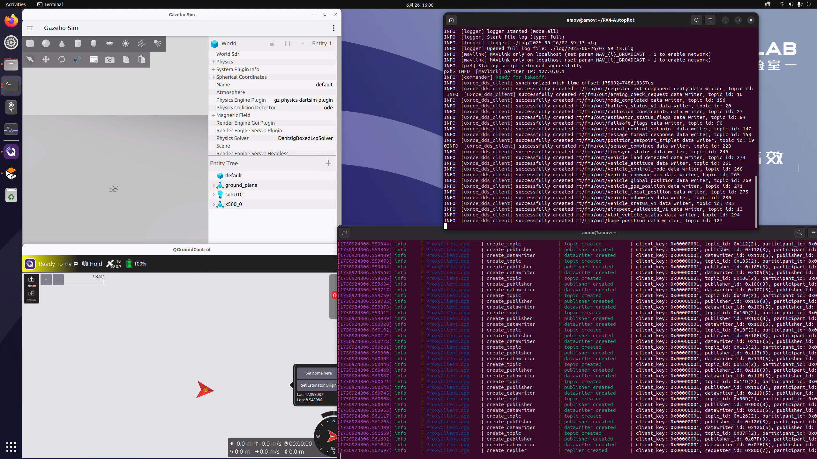
Task: Select the Scene row in inspector
Action: coord(272,146)
